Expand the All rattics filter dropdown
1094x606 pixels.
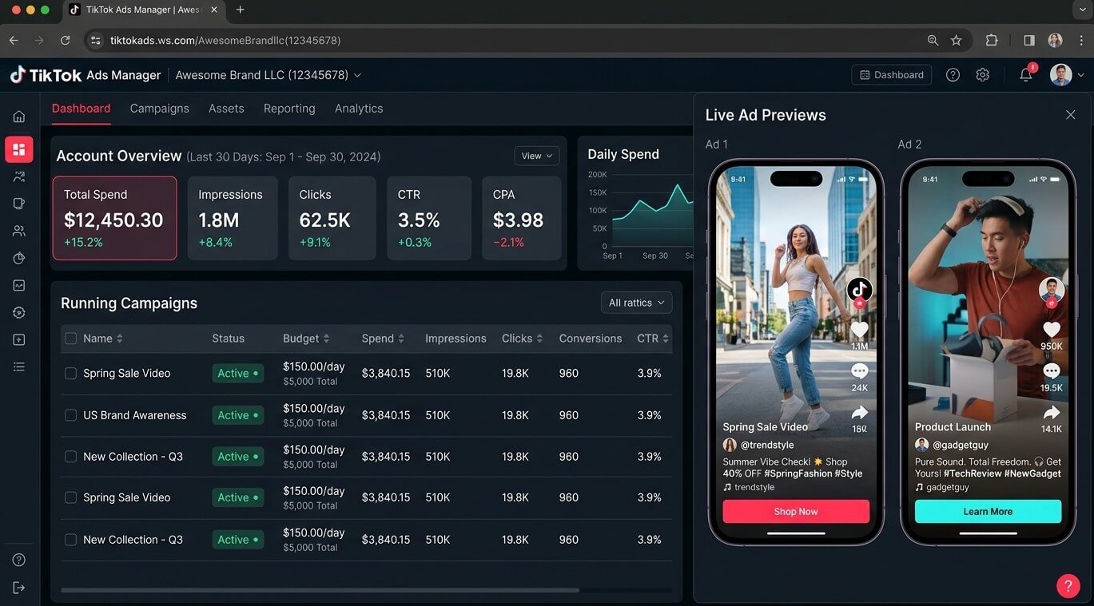click(636, 303)
